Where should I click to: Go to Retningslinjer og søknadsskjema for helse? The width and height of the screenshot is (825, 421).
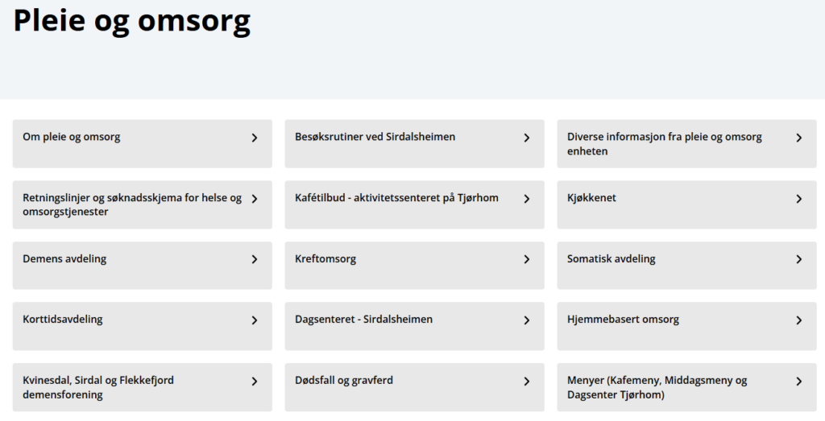click(132, 204)
